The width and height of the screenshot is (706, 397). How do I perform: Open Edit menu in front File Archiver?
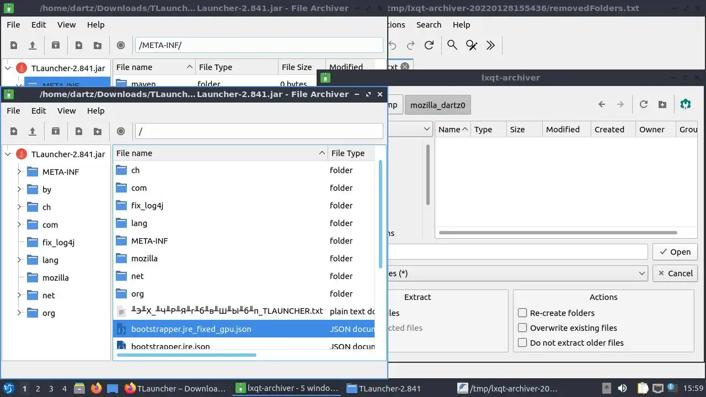point(39,110)
